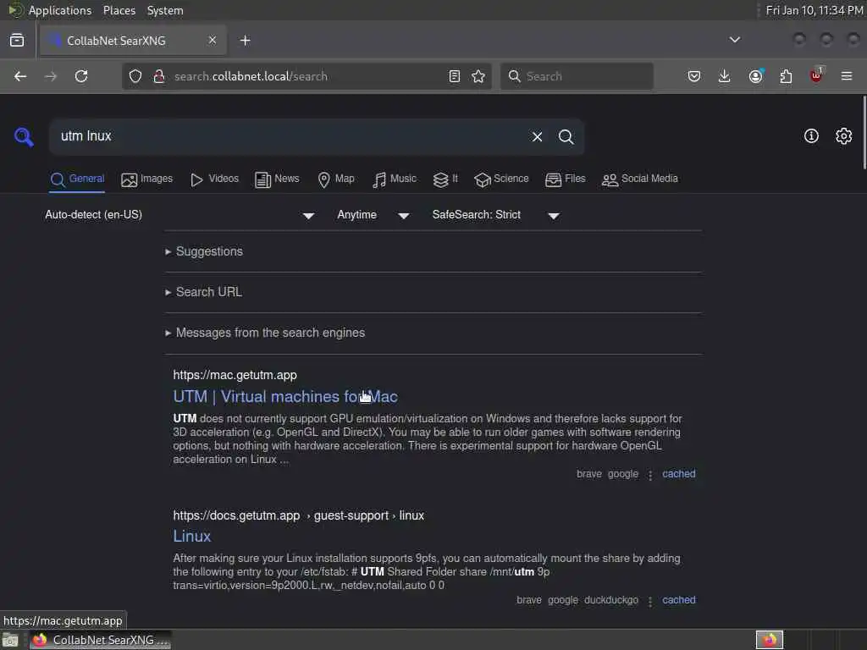Open a new tab with plus icon
867x650 pixels.
[x=246, y=41]
